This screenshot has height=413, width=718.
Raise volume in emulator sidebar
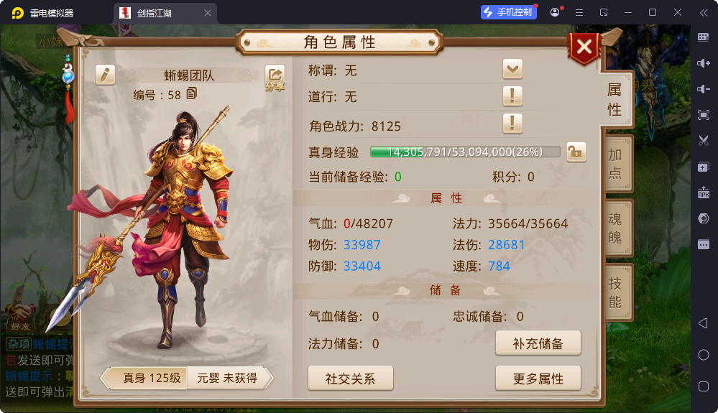click(704, 63)
